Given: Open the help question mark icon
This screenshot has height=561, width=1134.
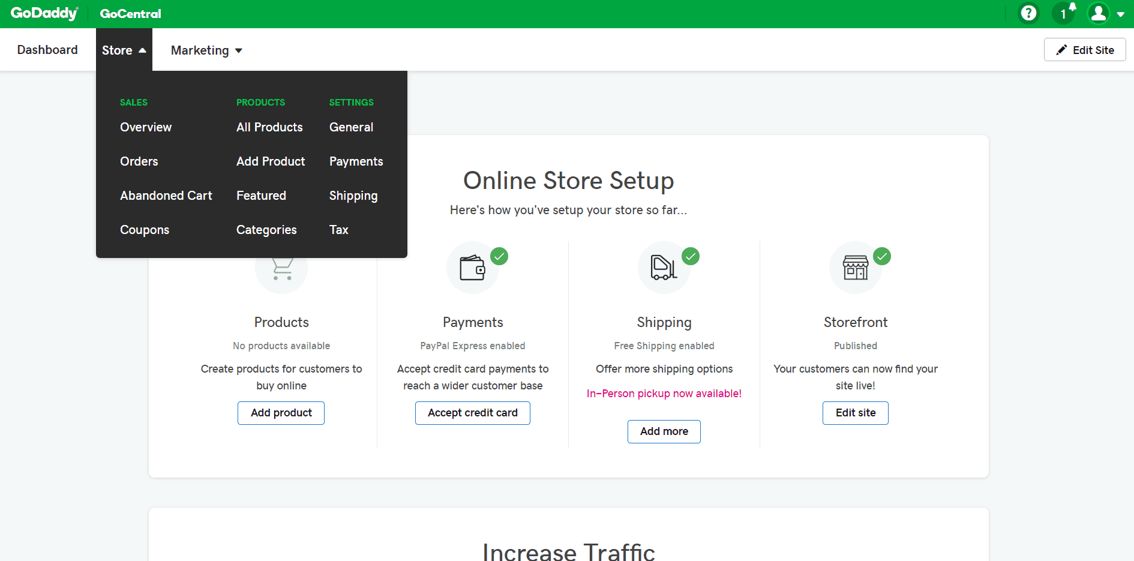Looking at the screenshot, I should pyautogui.click(x=1028, y=13).
